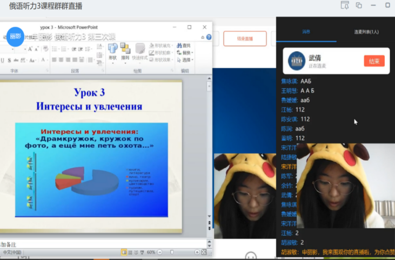The image size is (395, 260).
Task: Switch to slide sorter view
Action: click(130, 252)
